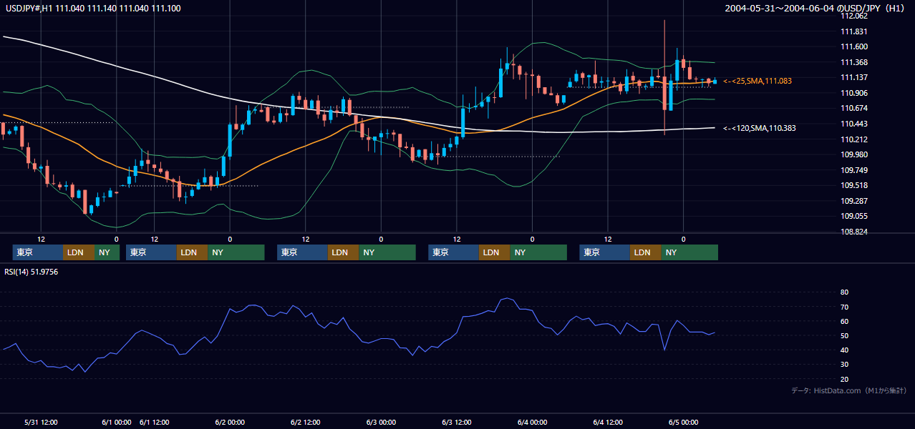Click the 110.212 price level
915x429 pixels.
point(854,139)
